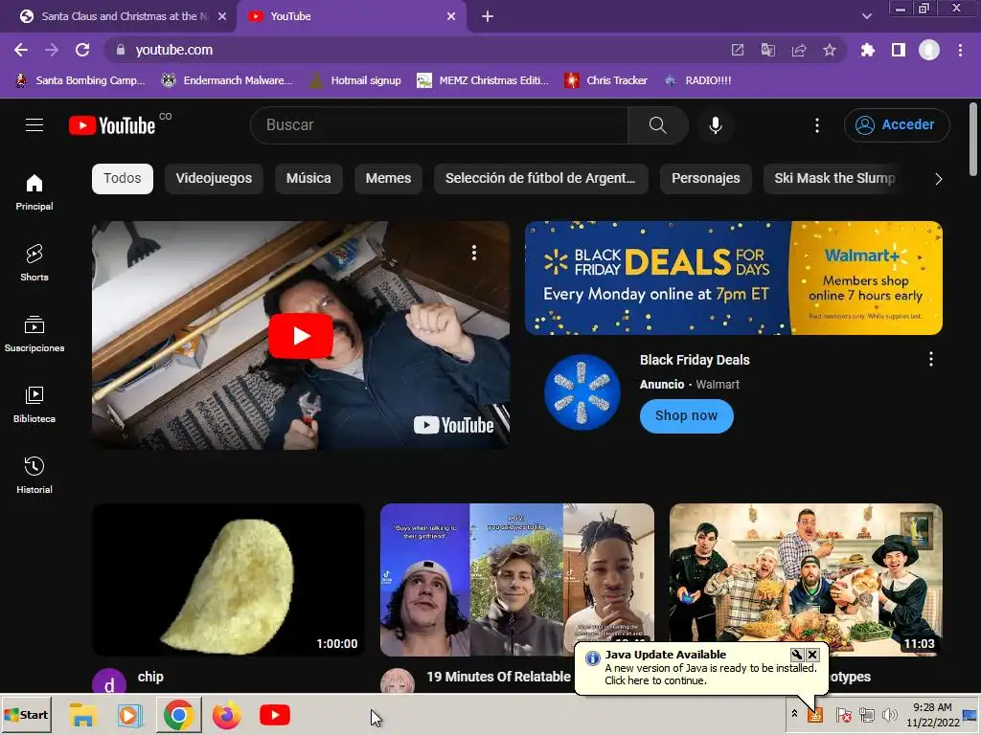Open the 19 Minutes Of Relatable thumbnail
981x735 pixels.
coord(516,580)
